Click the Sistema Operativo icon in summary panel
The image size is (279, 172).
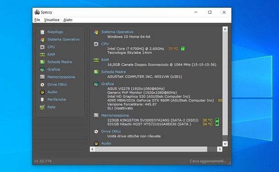click(x=96, y=32)
